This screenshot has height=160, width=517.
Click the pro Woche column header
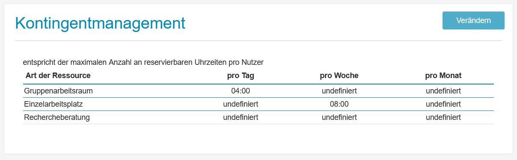[x=339, y=76]
